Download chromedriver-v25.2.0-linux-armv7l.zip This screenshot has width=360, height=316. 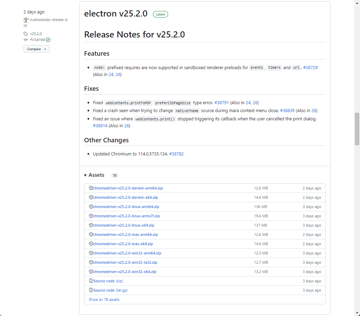(x=126, y=216)
